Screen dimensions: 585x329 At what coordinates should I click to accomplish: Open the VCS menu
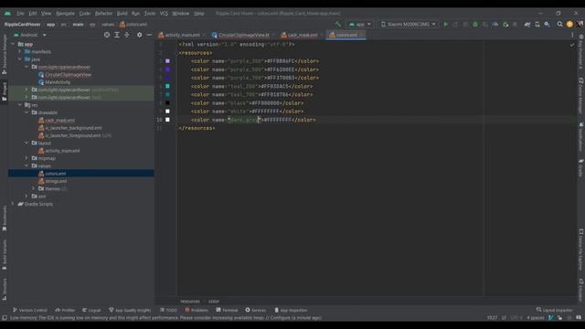point(164,13)
